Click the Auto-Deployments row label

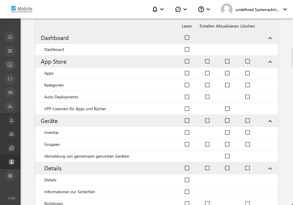(x=61, y=97)
